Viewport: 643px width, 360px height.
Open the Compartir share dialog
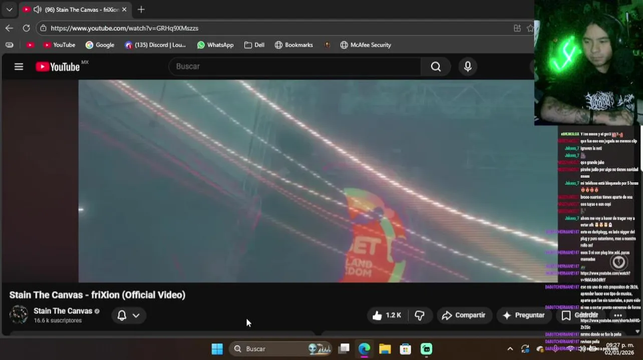click(464, 315)
